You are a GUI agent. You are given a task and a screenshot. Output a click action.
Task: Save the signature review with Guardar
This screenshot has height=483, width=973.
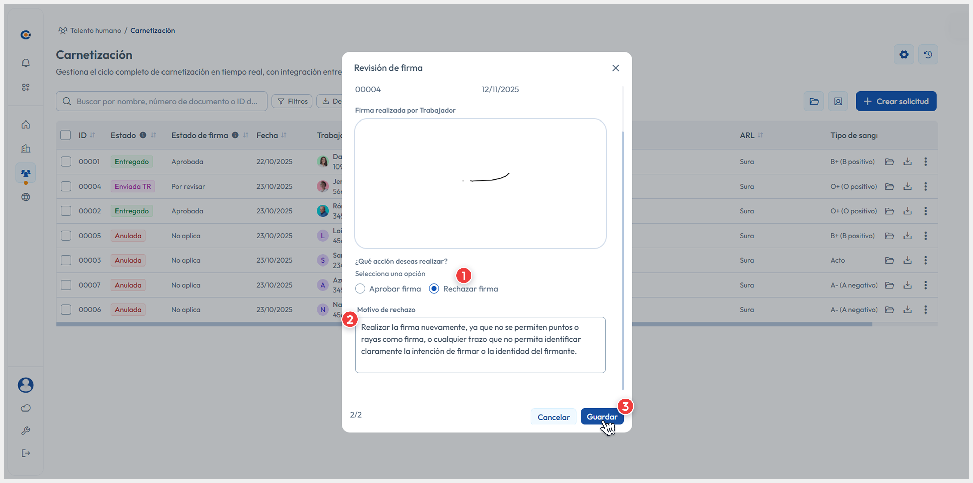[601, 417]
